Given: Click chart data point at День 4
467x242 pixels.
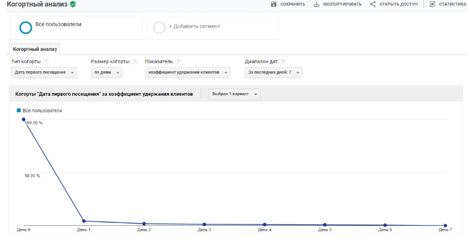Looking at the screenshot, I should [265, 225].
